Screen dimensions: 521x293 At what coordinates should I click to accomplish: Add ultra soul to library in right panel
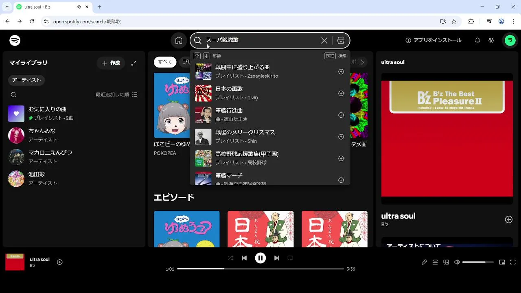point(509,219)
